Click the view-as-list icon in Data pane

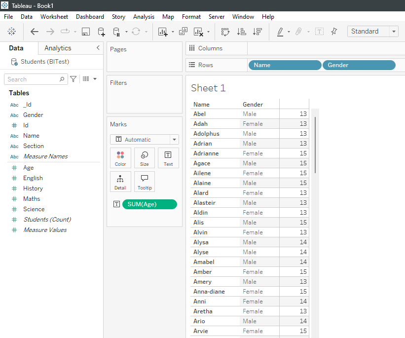(86, 79)
